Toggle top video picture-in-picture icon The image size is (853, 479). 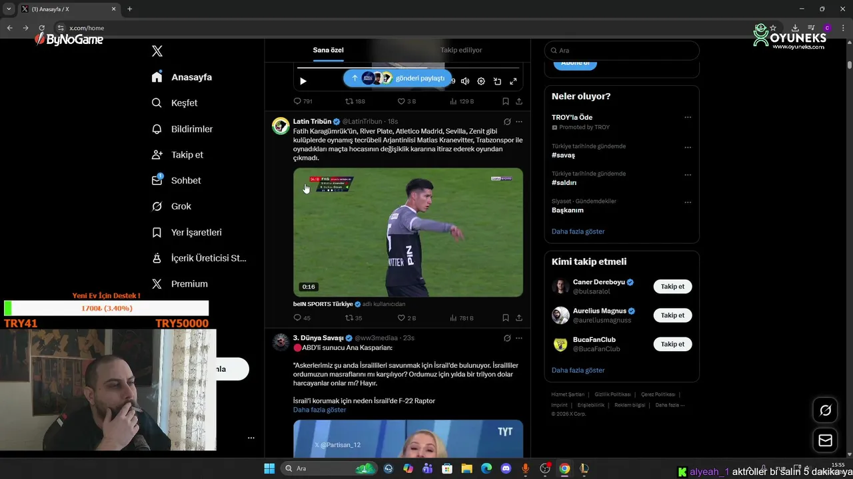point(497,81)
